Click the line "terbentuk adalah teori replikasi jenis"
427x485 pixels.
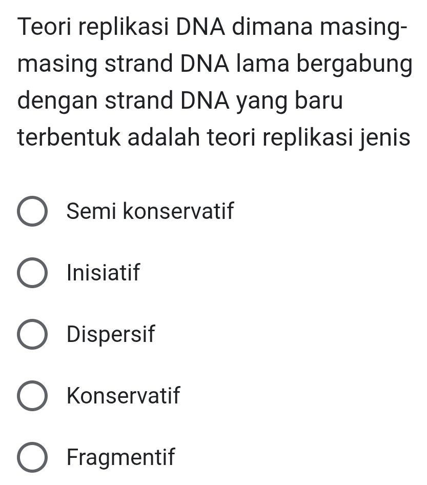click(214, 137)
